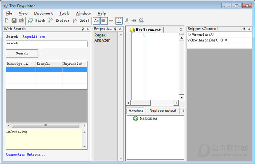This screenshot has height=164, width=255.
Task: Click Regex Analyzer panel scroll-up arrow
Action: pos(121,35)
